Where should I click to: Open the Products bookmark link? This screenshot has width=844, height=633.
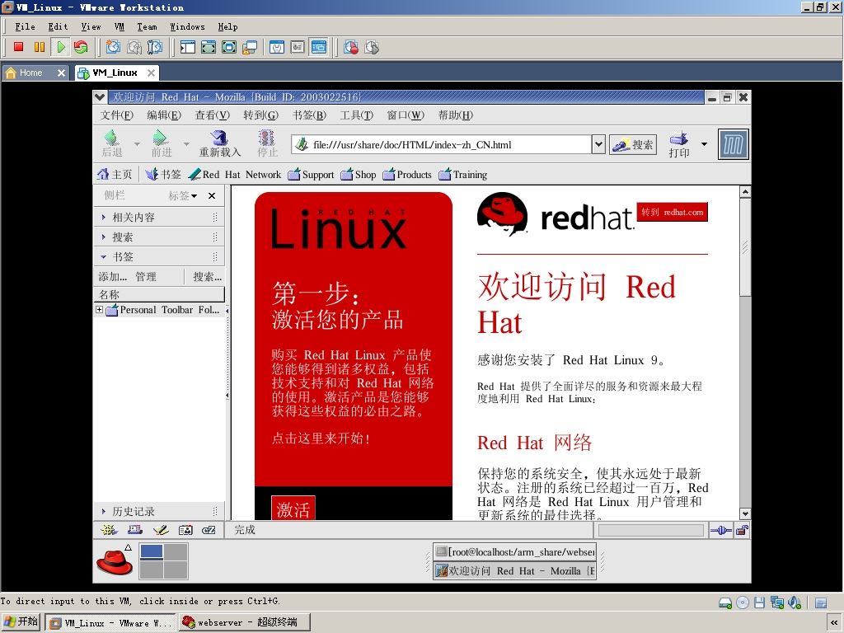pos(407,175)
